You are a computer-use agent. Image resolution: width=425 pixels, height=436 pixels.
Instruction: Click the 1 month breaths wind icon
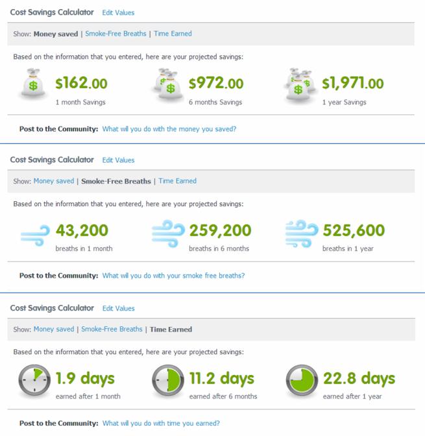[x=35, y=234]
